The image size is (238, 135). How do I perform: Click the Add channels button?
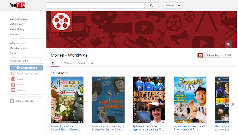(26, 68)
